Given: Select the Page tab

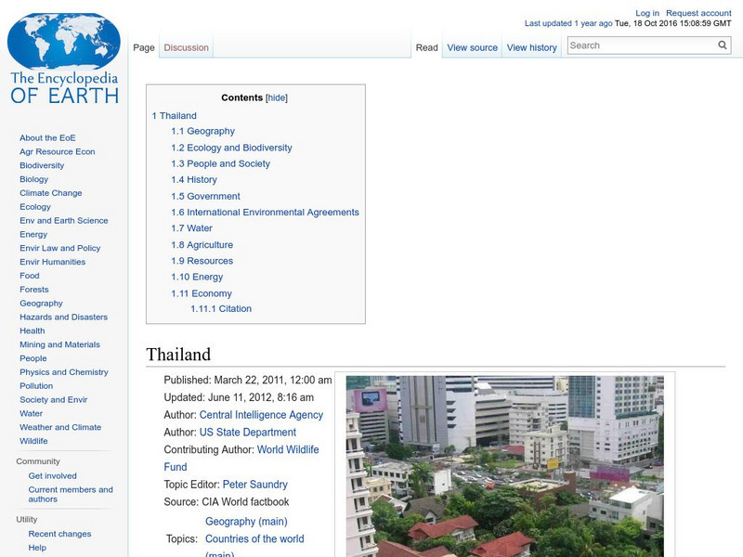Looking at the screenshot, I should point(144,46).
